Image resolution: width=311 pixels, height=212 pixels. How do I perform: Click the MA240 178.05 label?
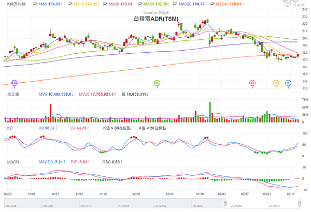pos(230,4)
